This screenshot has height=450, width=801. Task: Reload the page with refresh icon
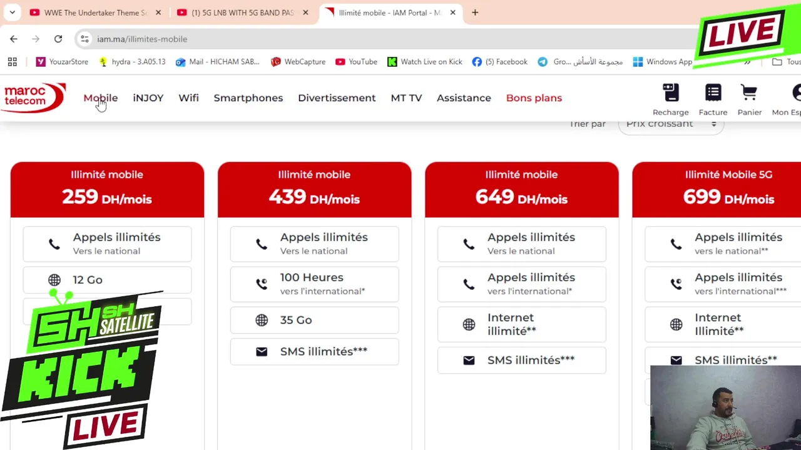point(58,39)
